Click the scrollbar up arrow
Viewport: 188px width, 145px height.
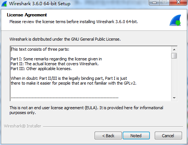pyautogui.click(x=174, y=50)
